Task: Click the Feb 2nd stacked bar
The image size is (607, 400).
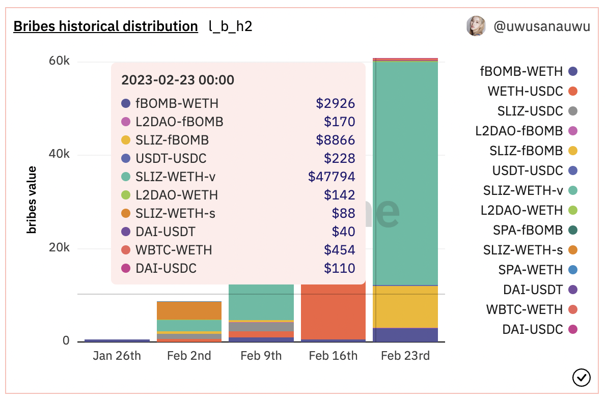Action: point(189,322)
